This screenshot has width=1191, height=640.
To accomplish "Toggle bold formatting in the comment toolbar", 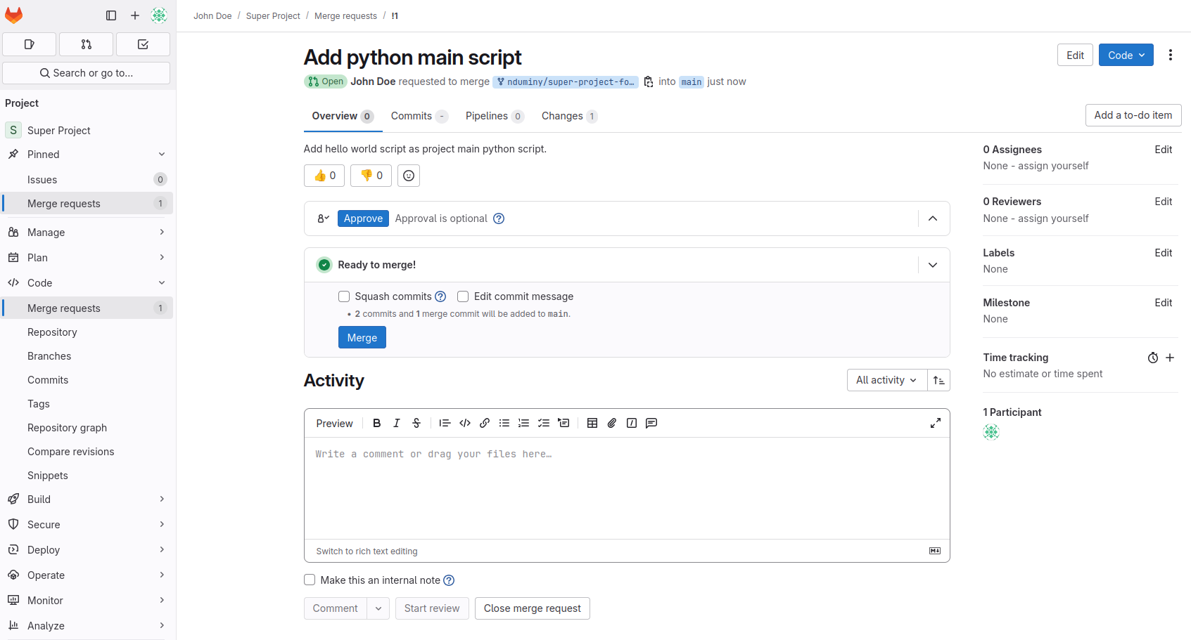I will click(376, 422).
